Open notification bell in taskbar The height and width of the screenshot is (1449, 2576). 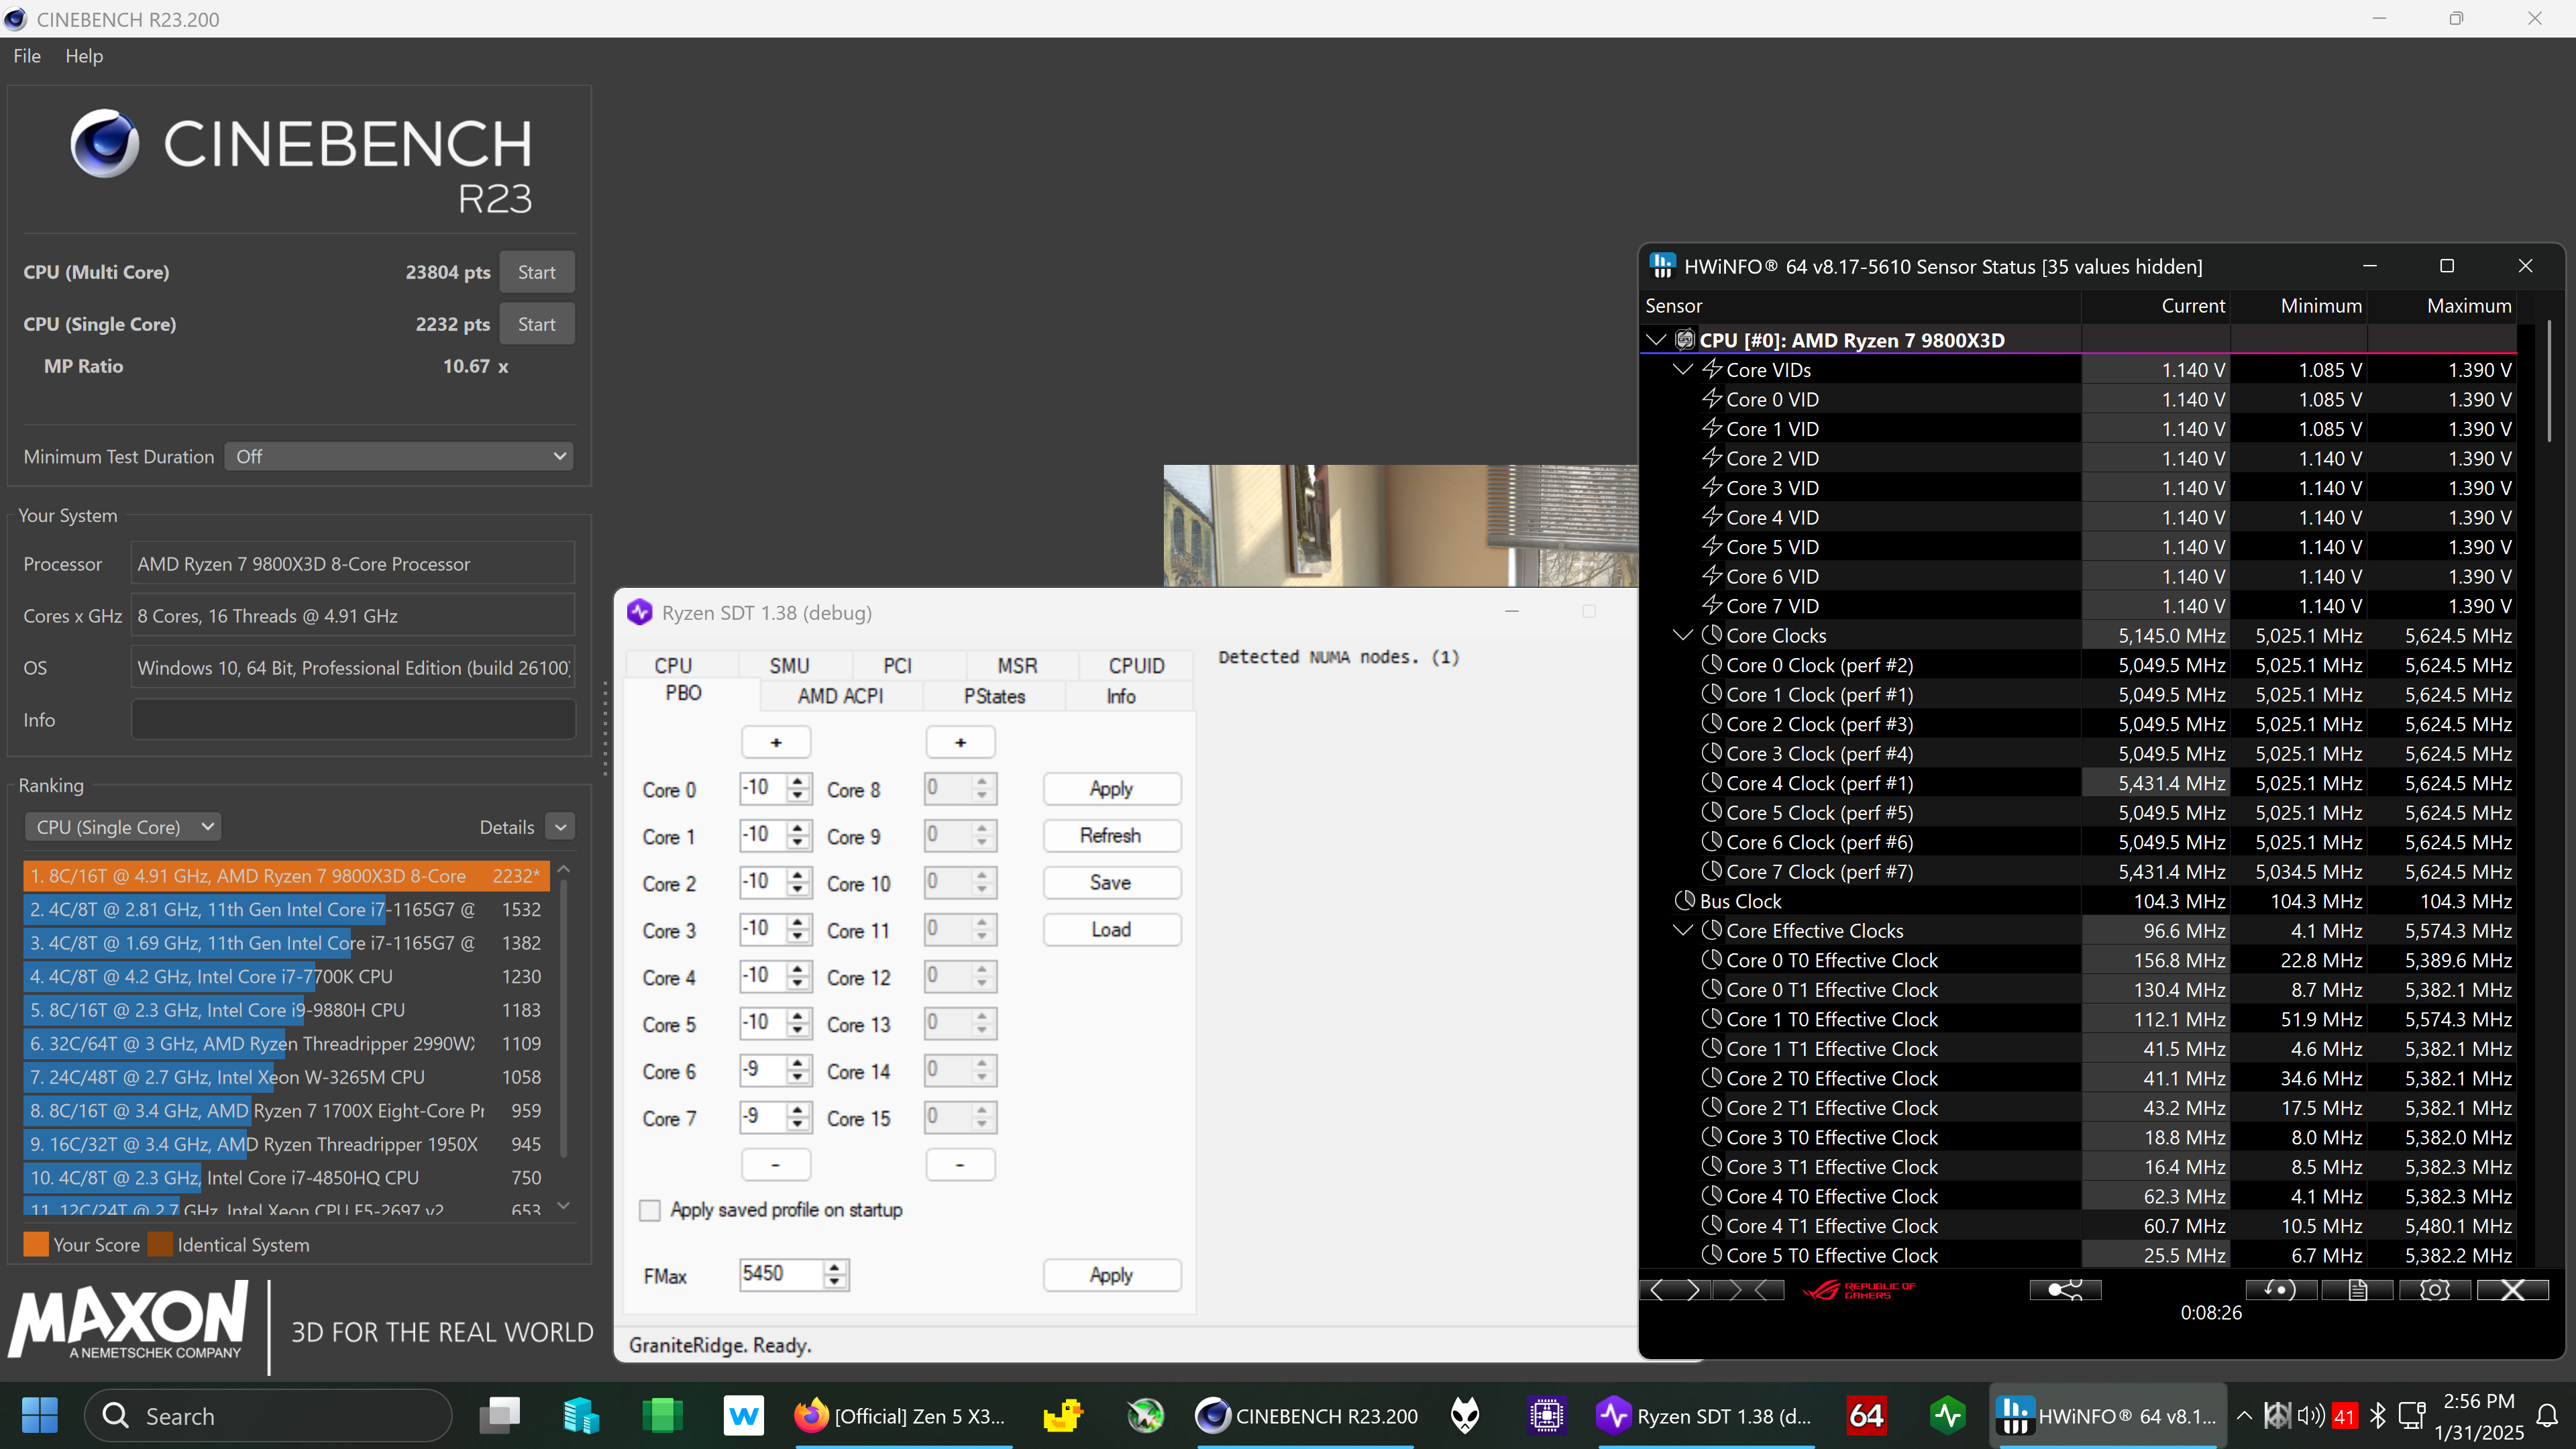2547,1415
